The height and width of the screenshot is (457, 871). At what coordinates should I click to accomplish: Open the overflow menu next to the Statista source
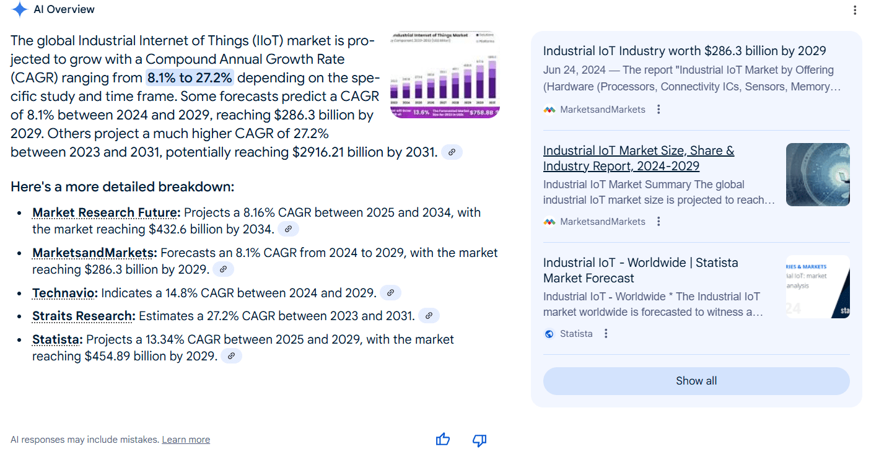605,333
